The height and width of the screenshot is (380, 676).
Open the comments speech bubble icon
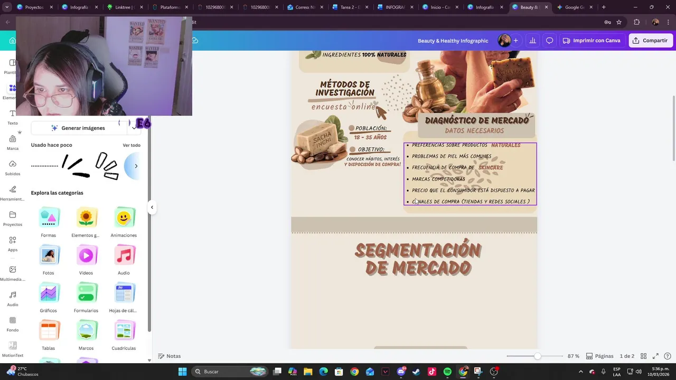pyautogui.click(x=549, y=41)
